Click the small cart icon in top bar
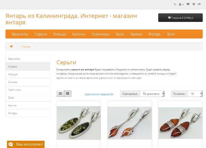206x148 pixels. [194, 4]
